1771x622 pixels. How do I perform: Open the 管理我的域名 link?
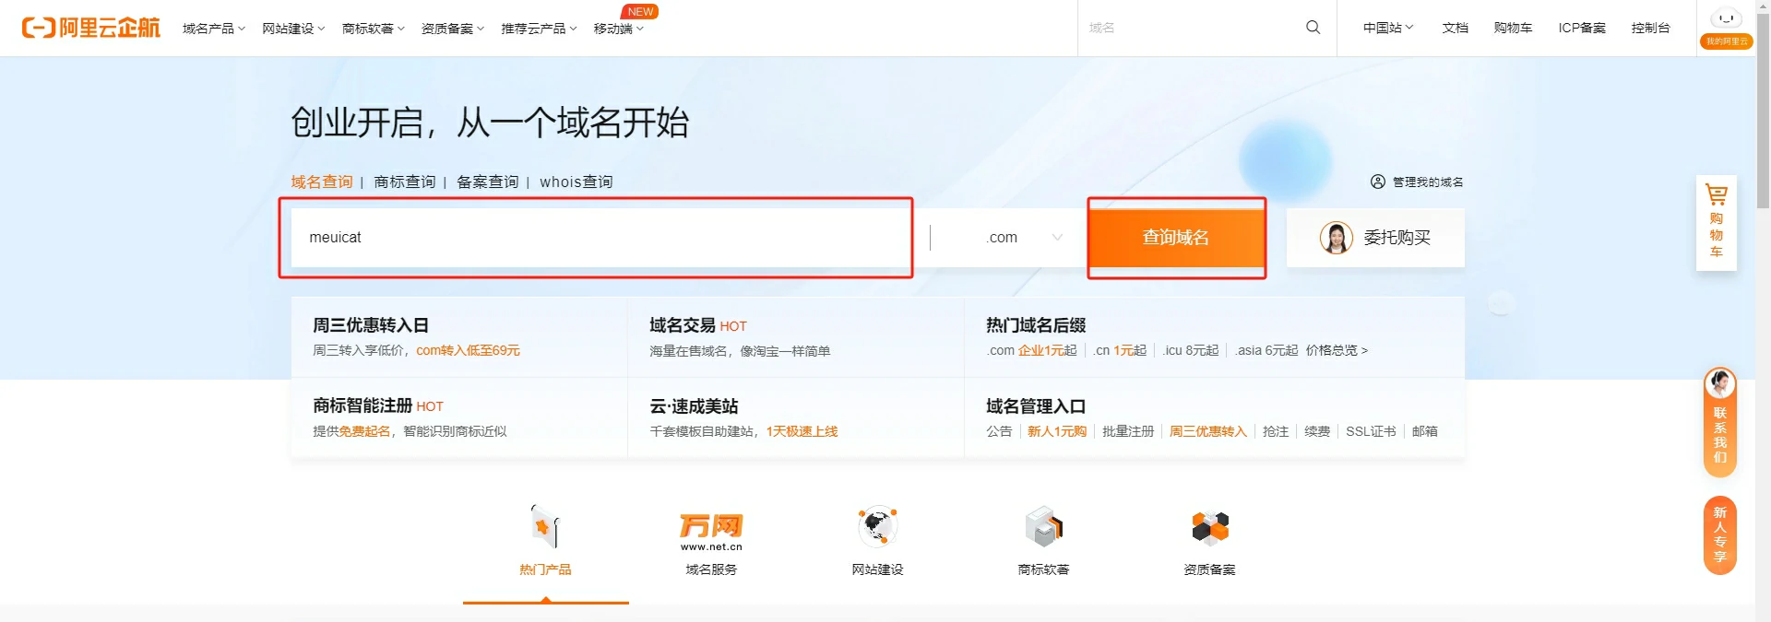point(1417,182)
